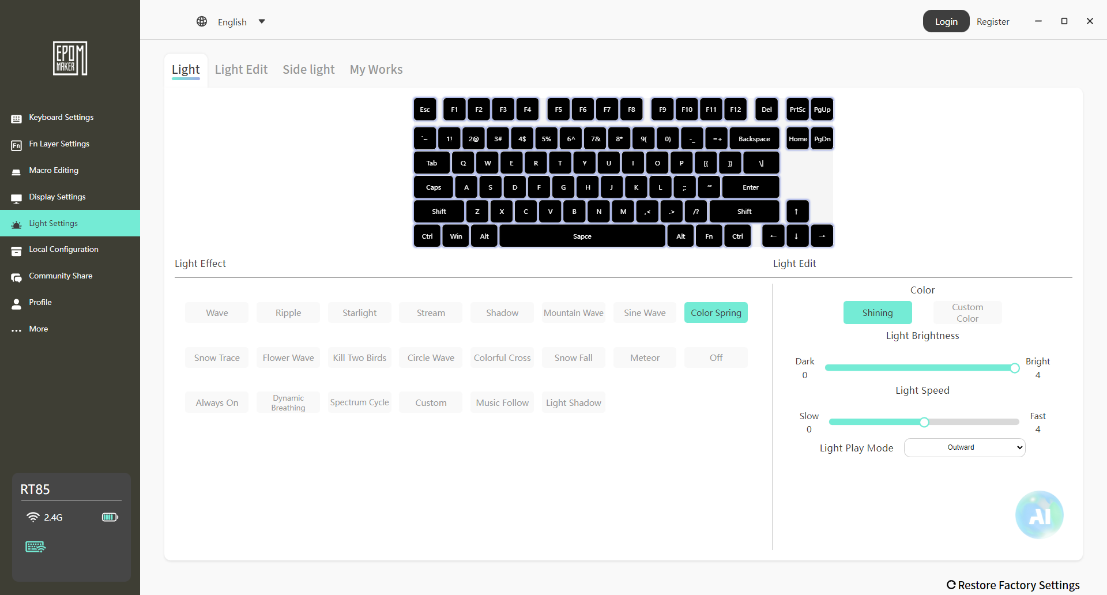Click the Epomaker logo
Screen dimensions: 1107x595
[70, 58]
